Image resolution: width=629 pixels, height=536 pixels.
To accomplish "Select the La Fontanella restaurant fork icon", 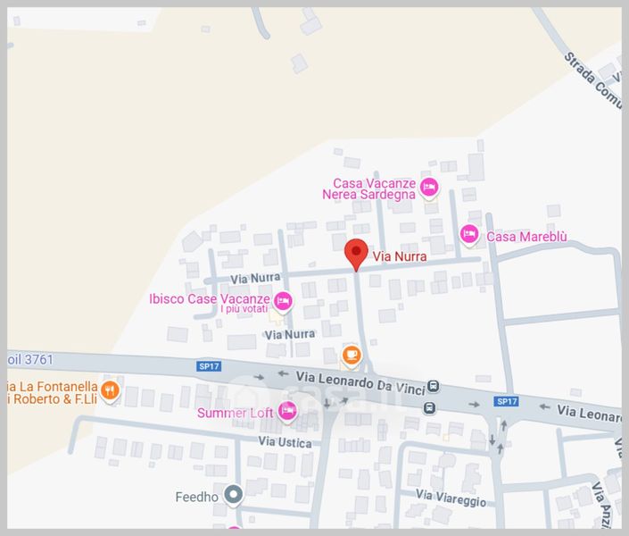I will coord(110,390).
